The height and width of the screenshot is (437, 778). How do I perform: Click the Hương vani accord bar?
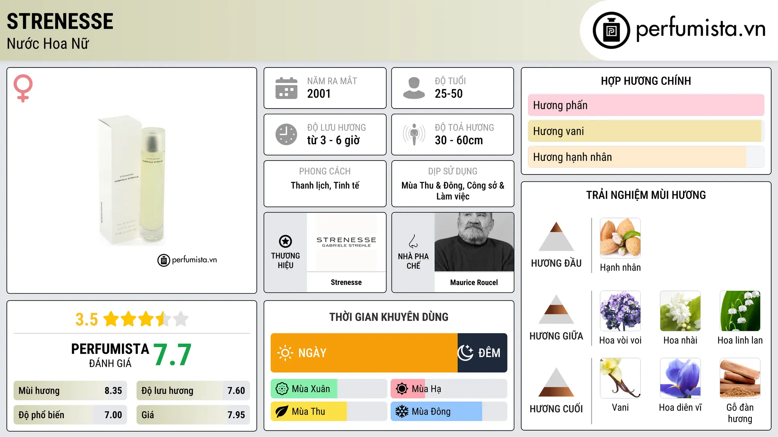pos(646,131)
